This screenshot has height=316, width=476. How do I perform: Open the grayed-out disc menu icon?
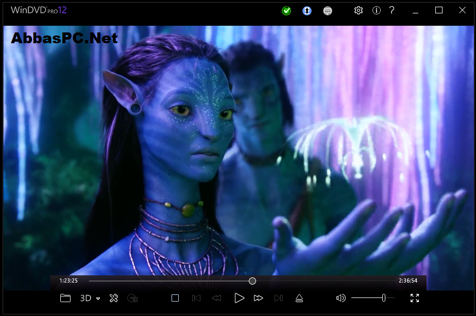132,299
